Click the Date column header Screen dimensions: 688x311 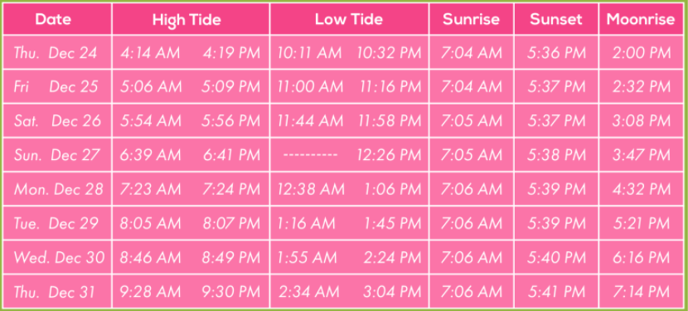pyautogui.click(x=53, y=19)
